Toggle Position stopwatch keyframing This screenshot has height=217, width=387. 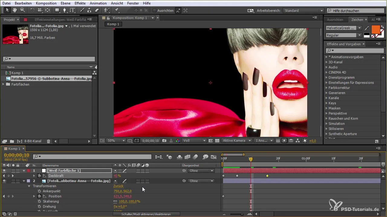point(39,196)
